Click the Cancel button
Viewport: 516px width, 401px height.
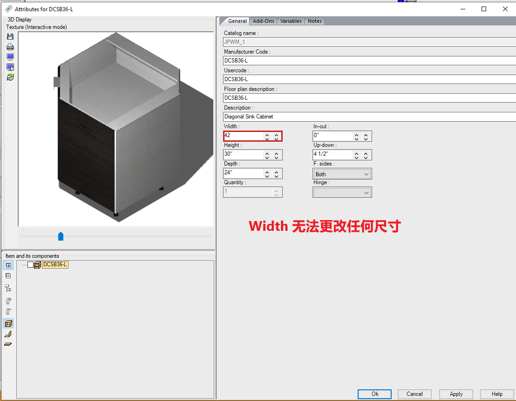click(414, 394)
